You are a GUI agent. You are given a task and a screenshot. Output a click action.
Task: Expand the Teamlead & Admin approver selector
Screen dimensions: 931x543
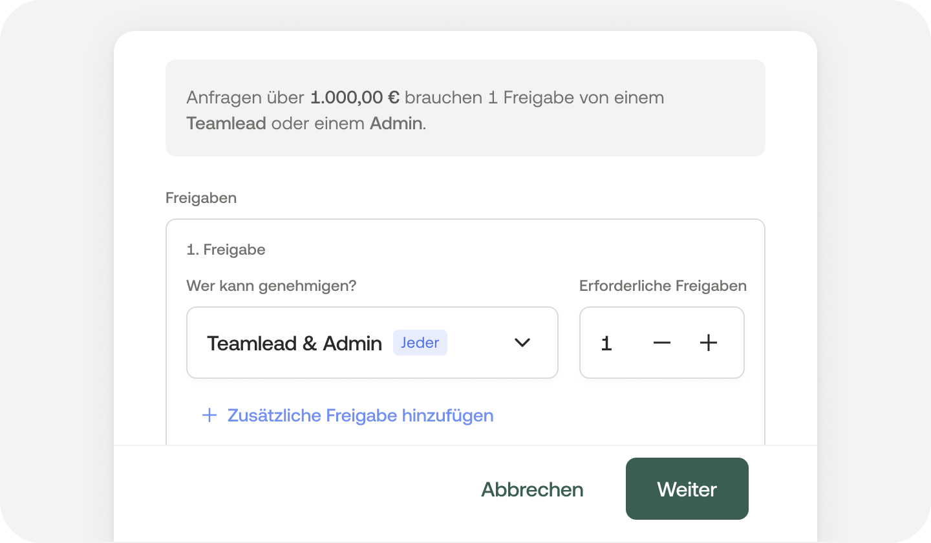pyautogui.click(x=372, y=343)
